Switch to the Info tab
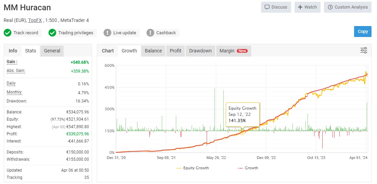 coord(13,51)
